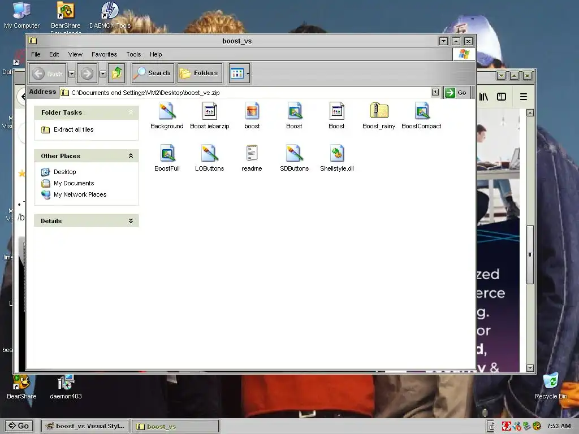Toggle the Folders pane button
Viewport: 579px width, 434px height.
(x=200, y=73)
